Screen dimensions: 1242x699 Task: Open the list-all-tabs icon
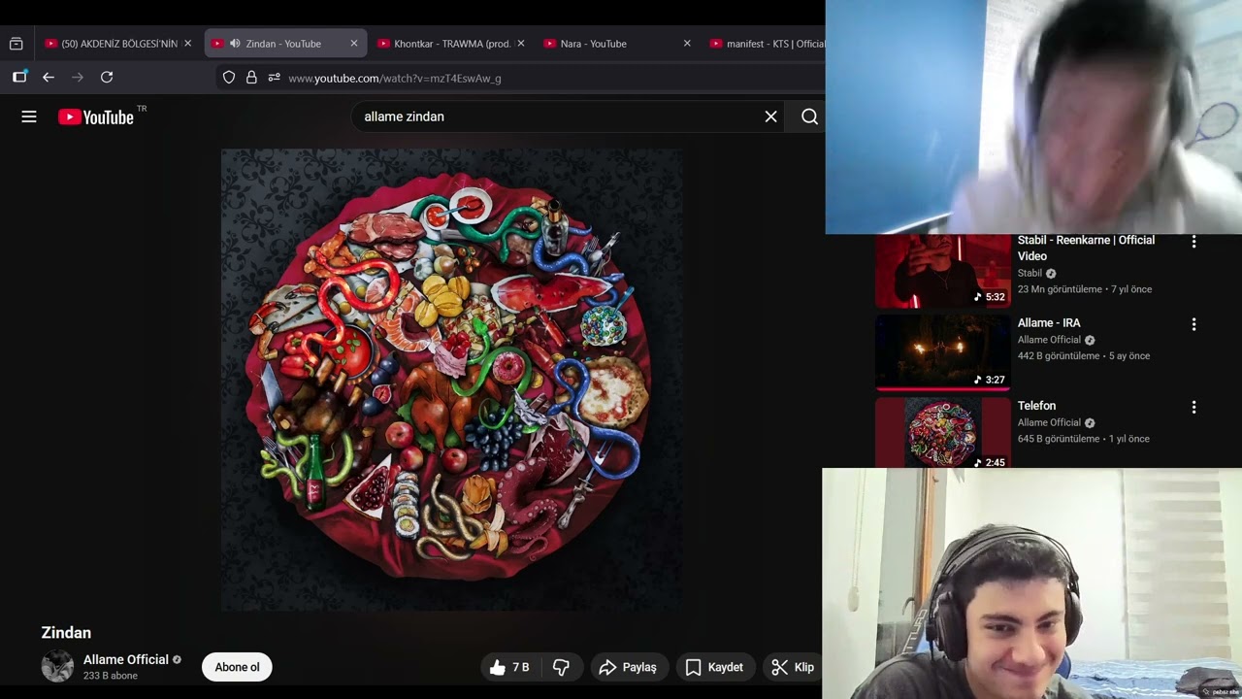(x=16, y=44)
